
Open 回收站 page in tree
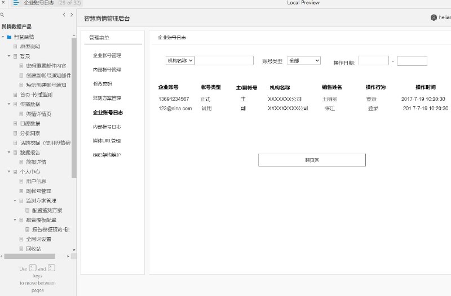click(x=33, y=249)
